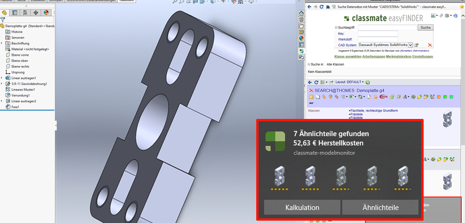This screenshot has height=223, width=465.
Task: Open the SolidWorks Resources home task pane
Action: (x=301, y=13)
